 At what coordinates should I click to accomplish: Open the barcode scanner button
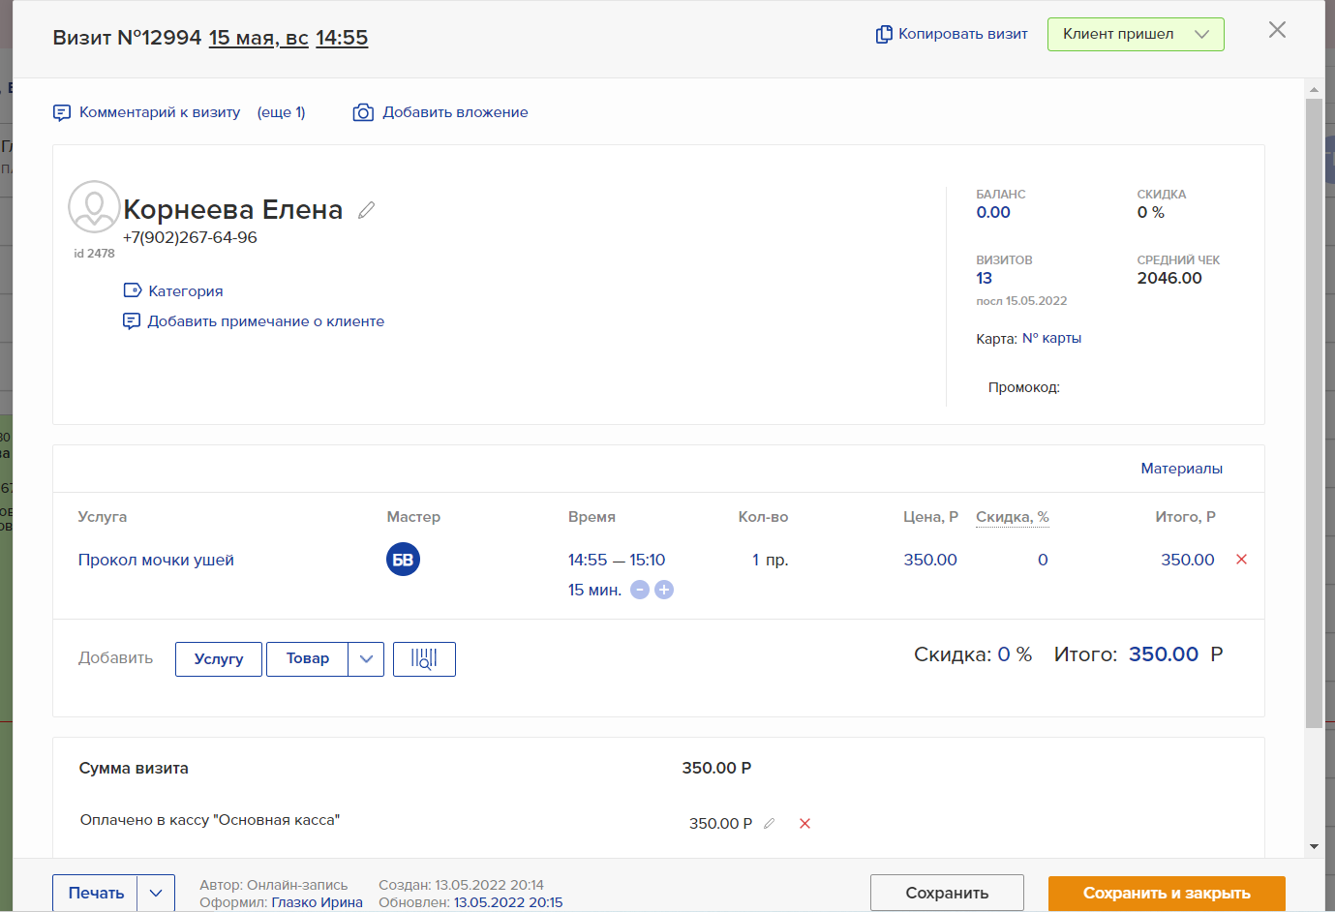point(424,659)
